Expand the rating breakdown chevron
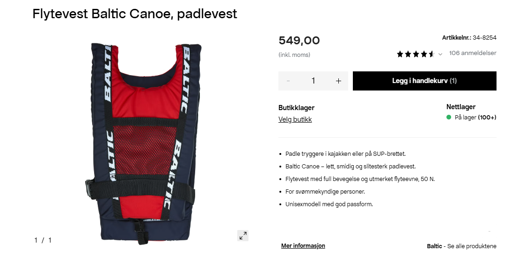 click(440, 54)
